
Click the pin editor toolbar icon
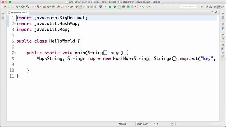tap(105, 7)
